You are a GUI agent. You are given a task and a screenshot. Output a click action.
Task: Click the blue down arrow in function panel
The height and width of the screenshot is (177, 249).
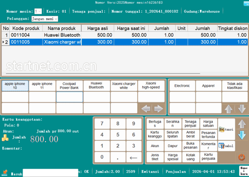(x=242, y=135)
